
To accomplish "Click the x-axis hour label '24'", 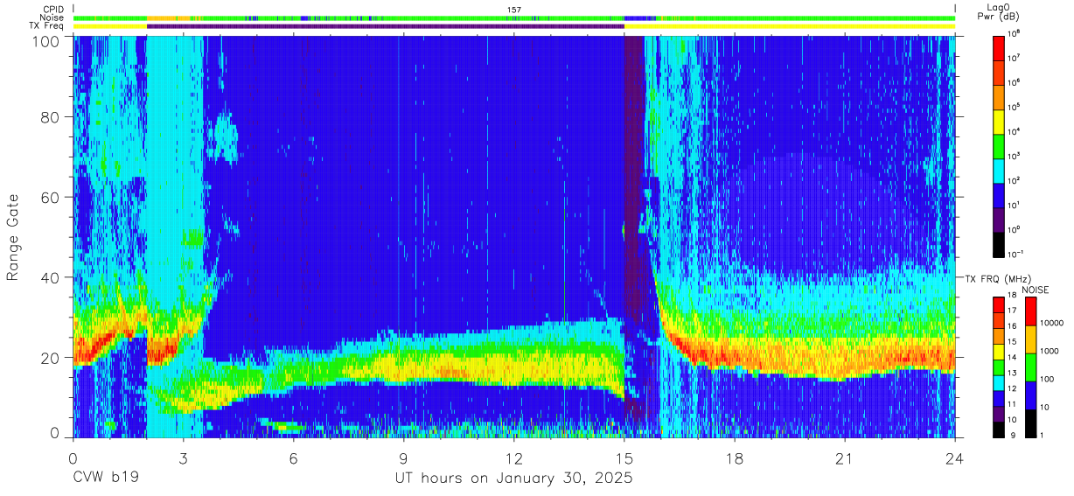I will [x=955, y=458].
